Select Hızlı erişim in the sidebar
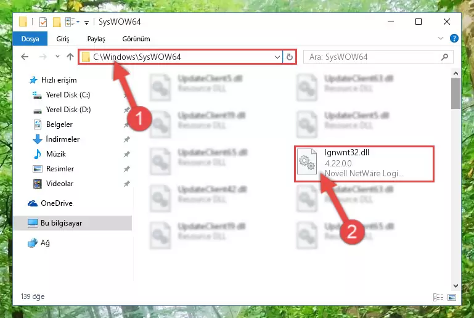The height and width of the screenshot is (318, 474). 59,80
